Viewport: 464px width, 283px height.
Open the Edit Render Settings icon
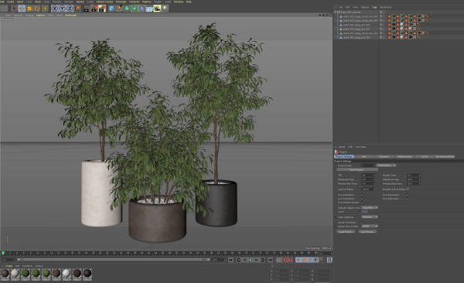(x=102, y=9)
